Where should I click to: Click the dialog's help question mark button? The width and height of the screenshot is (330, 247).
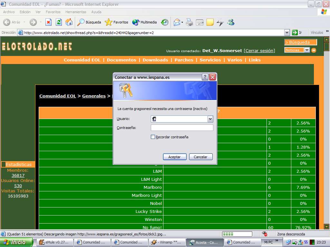(205, 77)
